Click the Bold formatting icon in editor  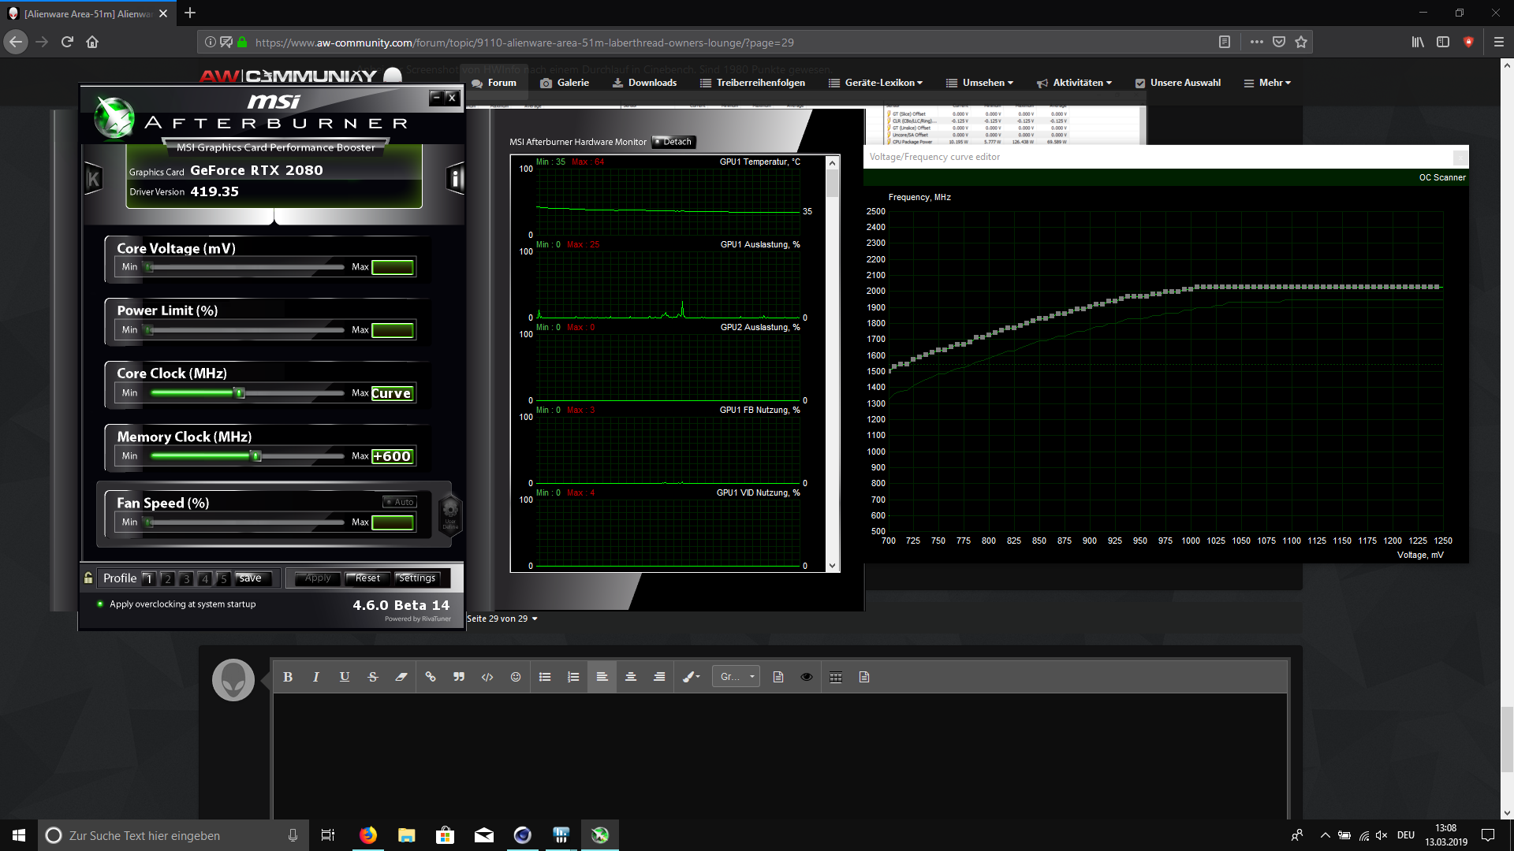point(288,677)
